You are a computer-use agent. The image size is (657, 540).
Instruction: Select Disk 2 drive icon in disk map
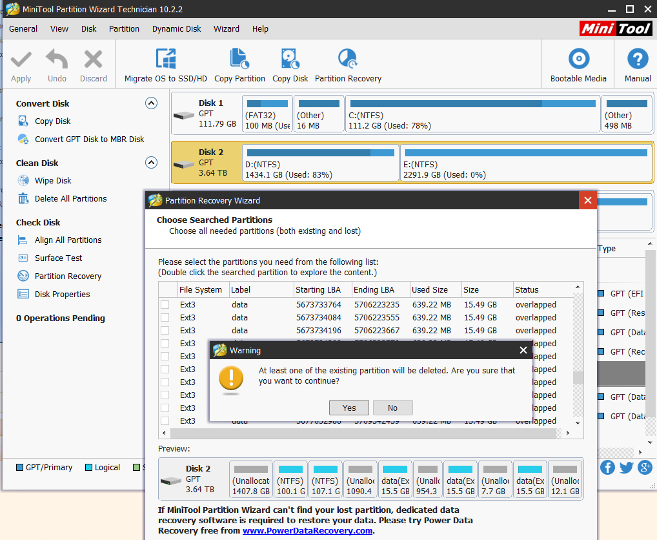pyautogui.click(x=183, y=164)
